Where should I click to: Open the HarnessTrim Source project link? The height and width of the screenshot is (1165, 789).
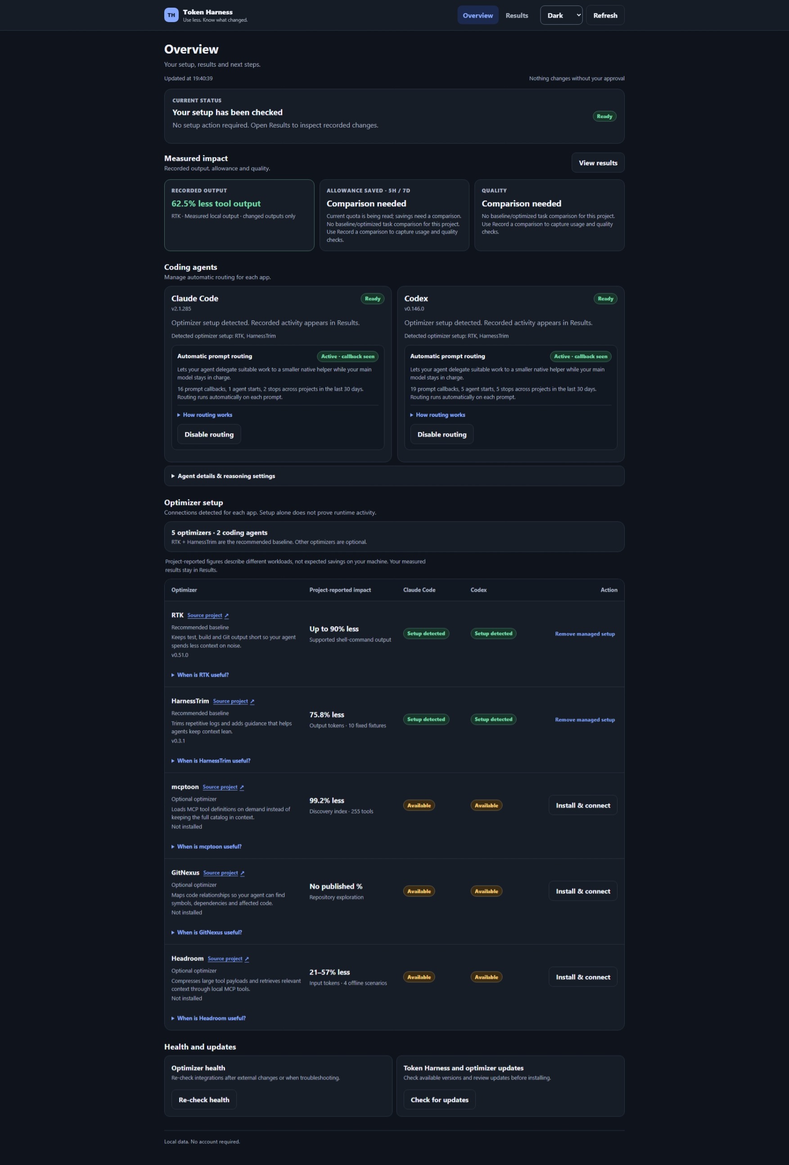tap(234, 701)
